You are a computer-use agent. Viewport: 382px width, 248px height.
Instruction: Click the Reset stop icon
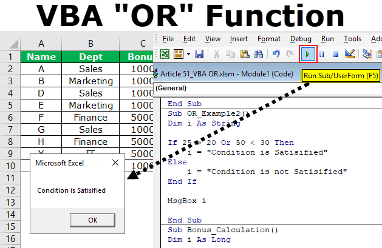[x=335, y=54]
